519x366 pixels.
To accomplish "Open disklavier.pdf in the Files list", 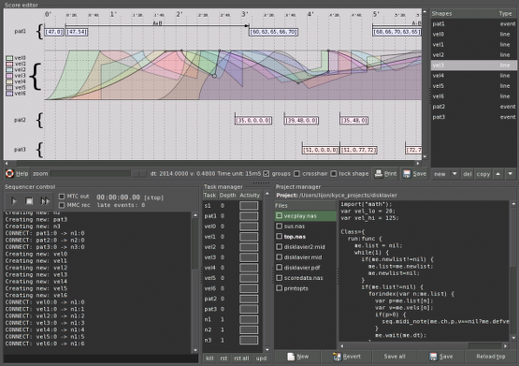I will (x=305, y=268).
